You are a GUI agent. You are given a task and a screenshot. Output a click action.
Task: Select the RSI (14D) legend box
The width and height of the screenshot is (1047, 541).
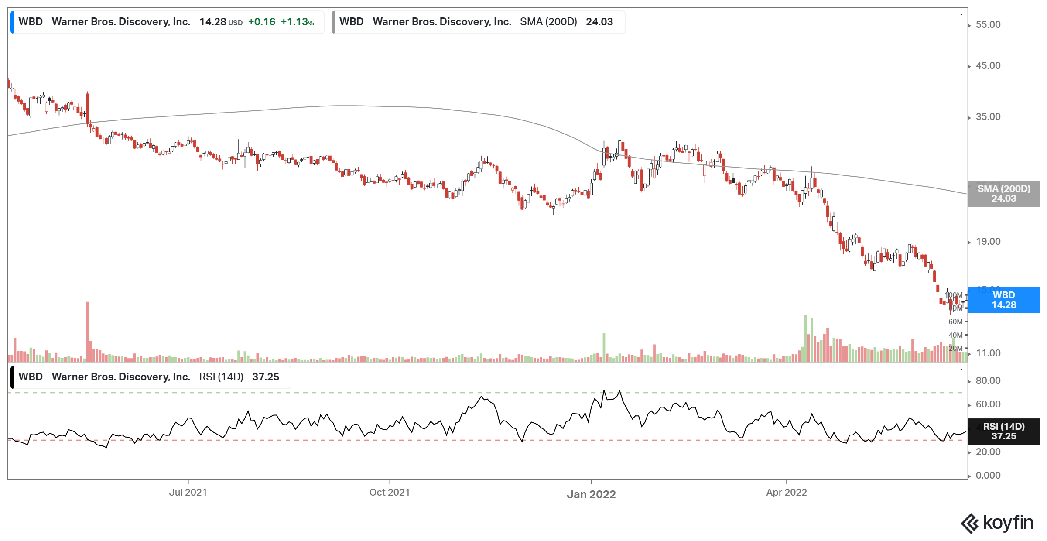tap(151, 377)
